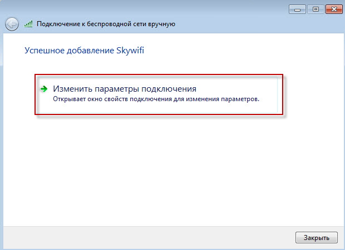The image size is (345, 250).
Task: Click the heading 'Успешное добавление Skywifi'
Action: click(84, 51)
